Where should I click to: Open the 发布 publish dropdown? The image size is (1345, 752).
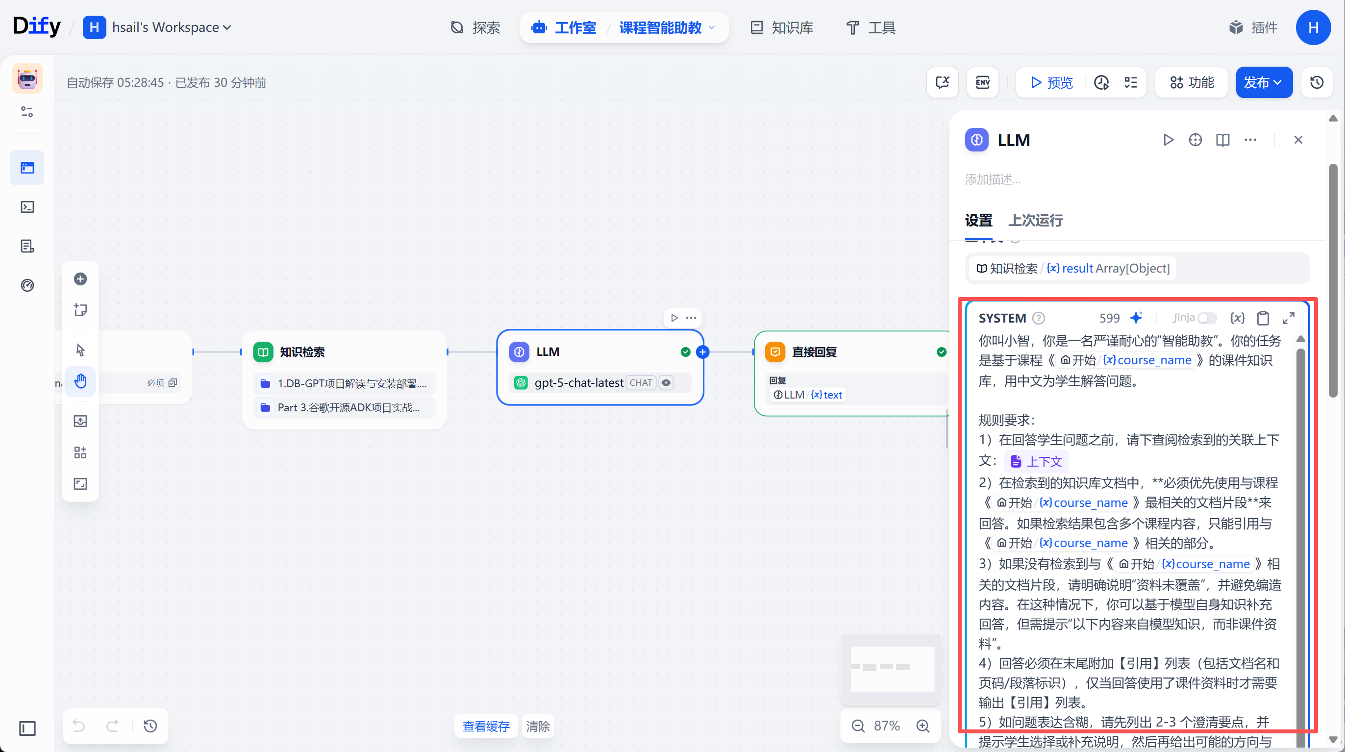1264,82
